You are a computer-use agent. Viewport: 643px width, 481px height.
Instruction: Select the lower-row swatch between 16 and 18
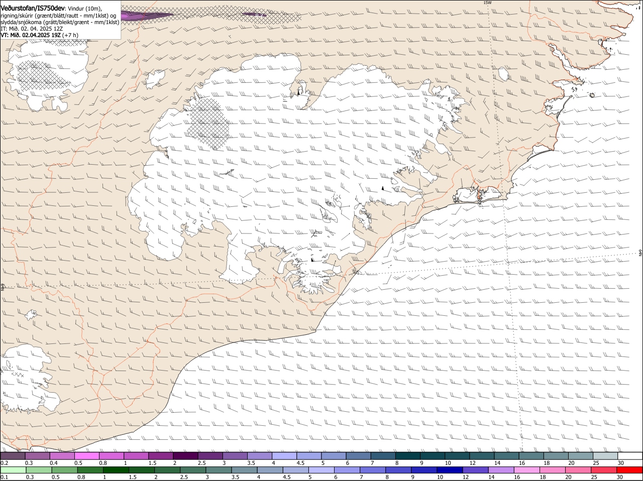pyautogui.click(x=526, y=470)
